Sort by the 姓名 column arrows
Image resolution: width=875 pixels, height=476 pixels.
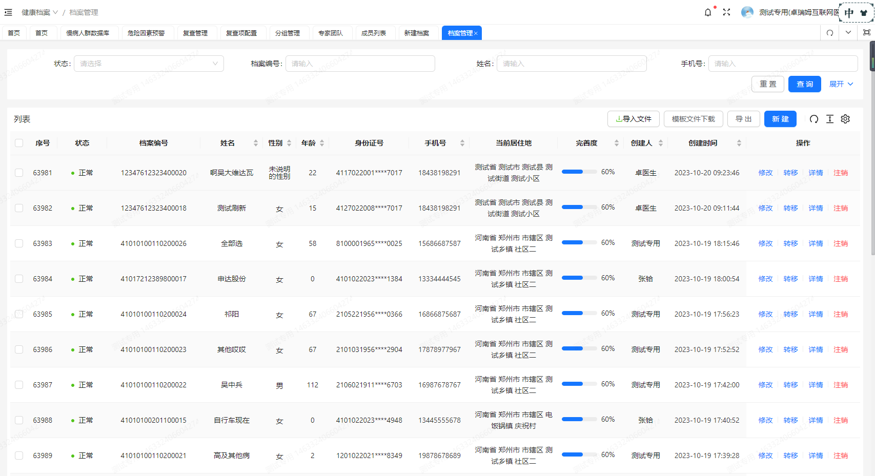point(256,143)
